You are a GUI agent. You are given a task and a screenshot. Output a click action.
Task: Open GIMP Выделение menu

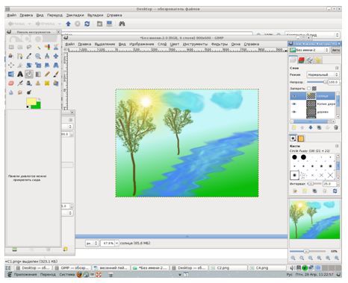(105, 44)
